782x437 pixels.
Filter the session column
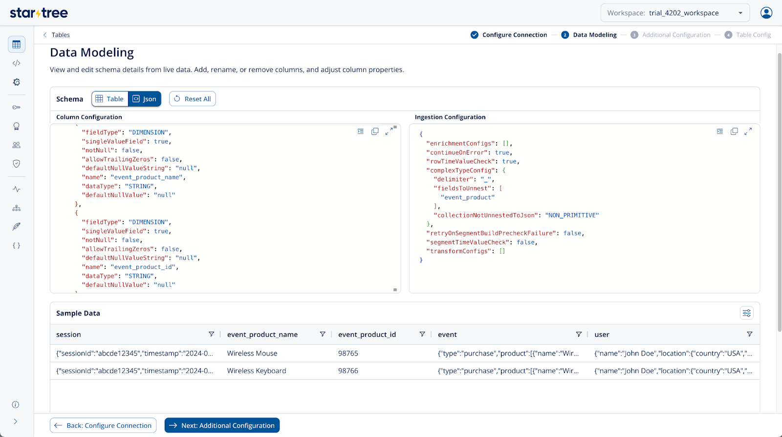[x=211, y=334]
